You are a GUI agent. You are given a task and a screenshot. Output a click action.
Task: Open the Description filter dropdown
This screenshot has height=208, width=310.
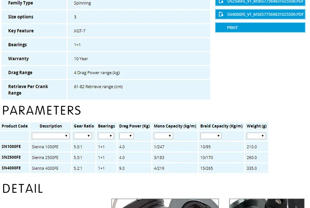tap(51, 136)
